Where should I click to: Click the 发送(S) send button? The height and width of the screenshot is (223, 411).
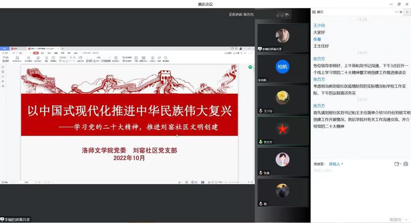[395, 219]
